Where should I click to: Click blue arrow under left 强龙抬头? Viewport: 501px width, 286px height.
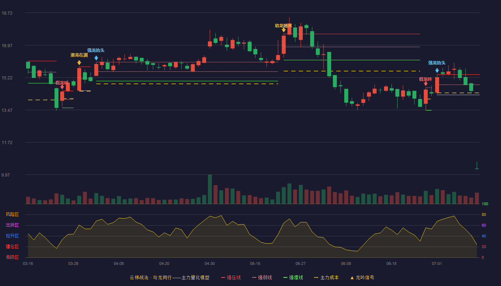pos(96,58)
